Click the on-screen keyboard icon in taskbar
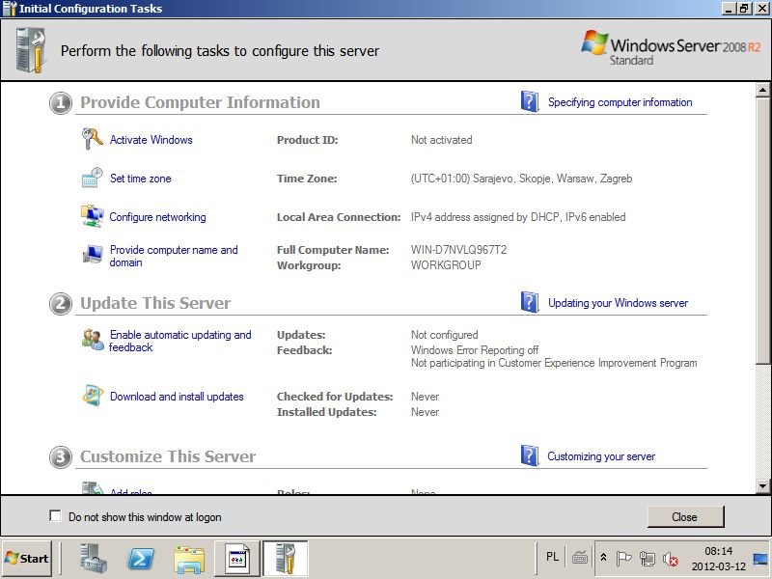Viewport: 772px width, 579px height. [580, 558]
